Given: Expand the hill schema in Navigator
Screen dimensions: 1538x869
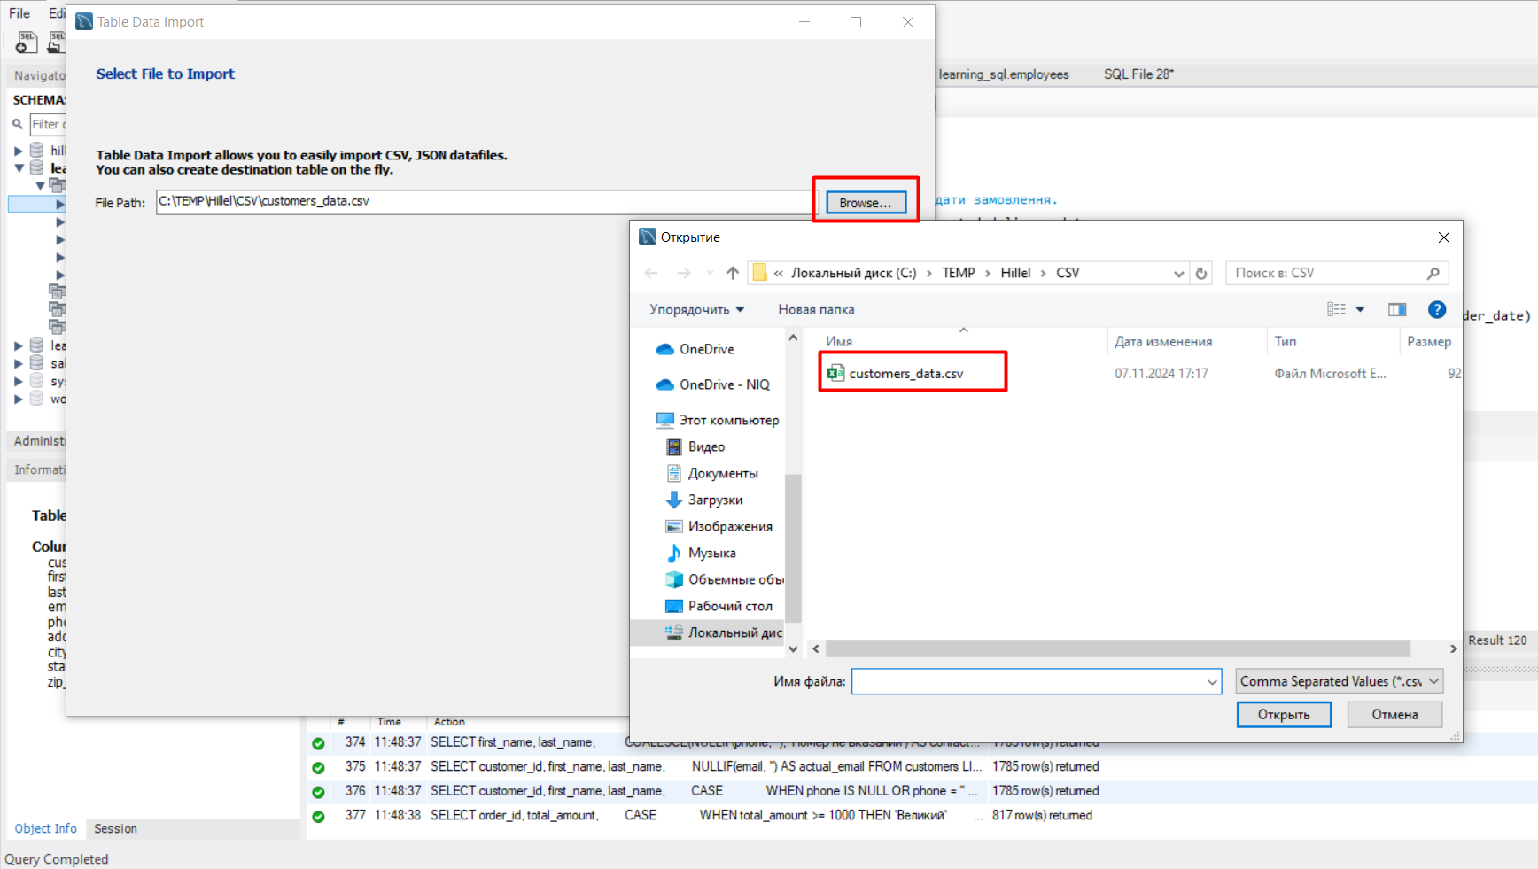Looking at the screenshot, I should pyautogui.click(x=18, y=150).
